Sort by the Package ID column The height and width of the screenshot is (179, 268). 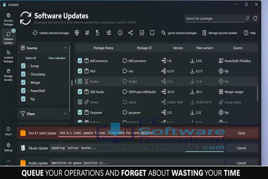coord(144,48)
